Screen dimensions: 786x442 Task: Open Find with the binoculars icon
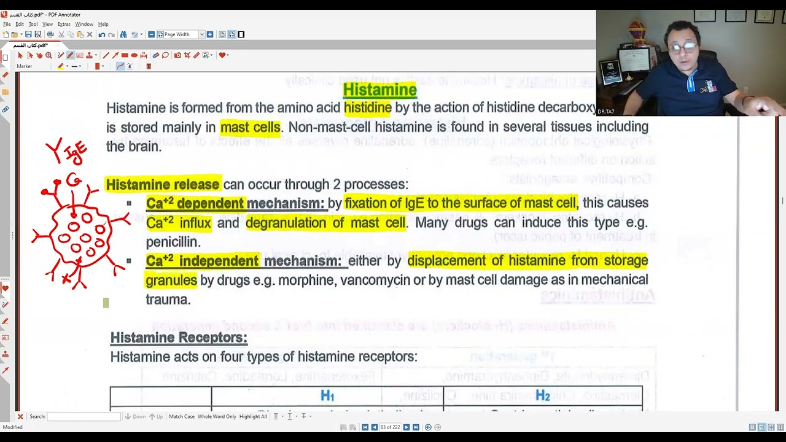(x=123, y=34)
